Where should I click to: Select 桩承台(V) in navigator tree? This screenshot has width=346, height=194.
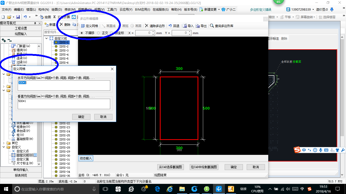(x=21, y=127)
